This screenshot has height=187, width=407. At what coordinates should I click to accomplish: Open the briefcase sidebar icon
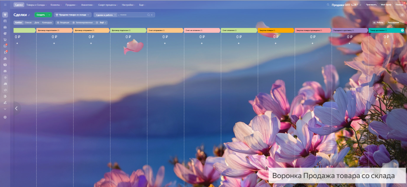point(5,27)
